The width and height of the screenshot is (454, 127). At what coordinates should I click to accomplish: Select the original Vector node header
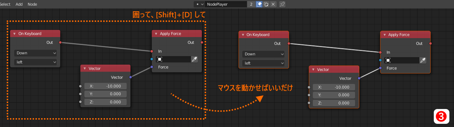pyautogui.click(x=106, y=68)
